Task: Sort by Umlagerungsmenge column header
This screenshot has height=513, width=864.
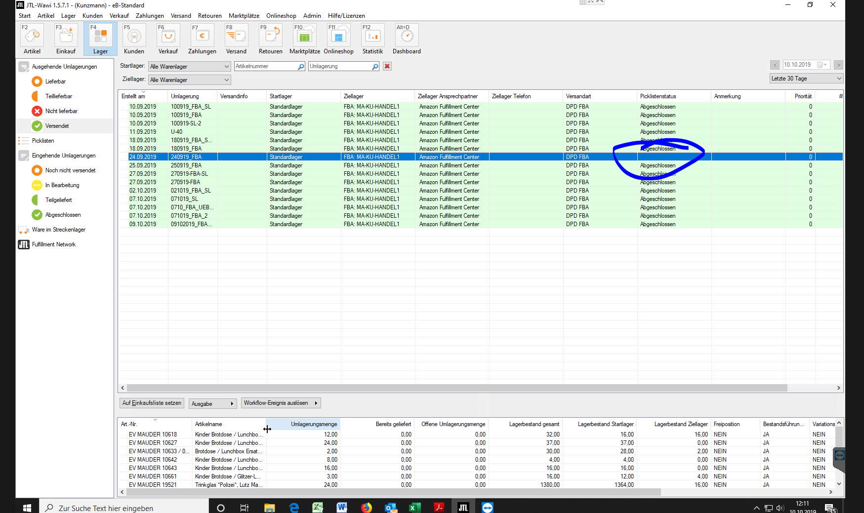Action: 303,424
